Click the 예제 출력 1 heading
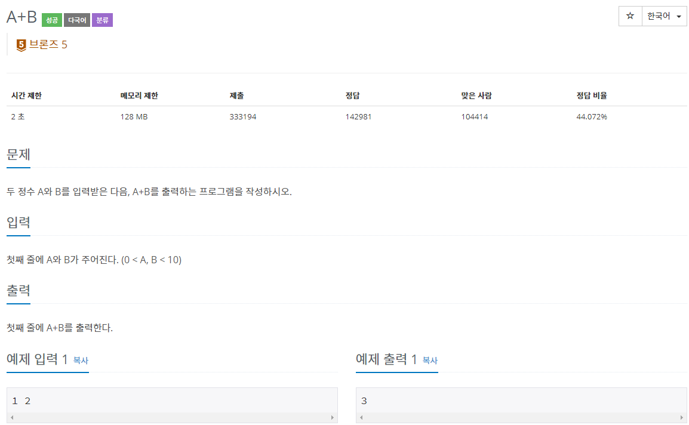 tap(387, 359)
